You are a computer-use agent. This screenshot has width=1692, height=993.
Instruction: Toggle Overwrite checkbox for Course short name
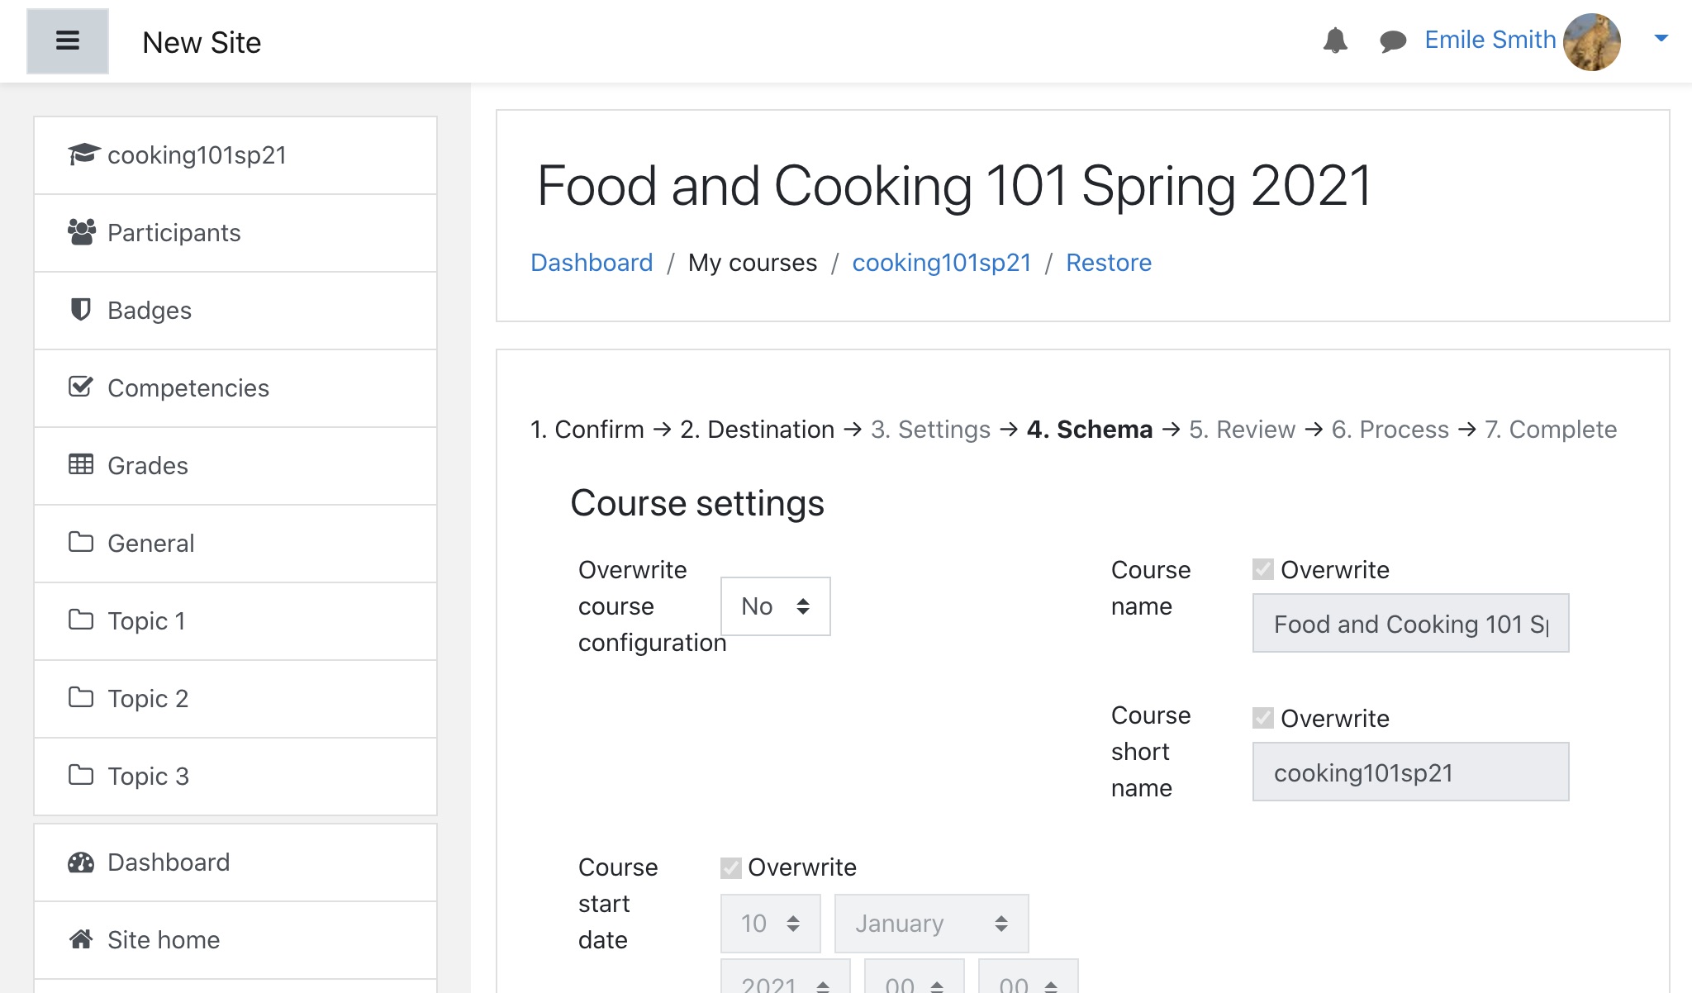1262,718
